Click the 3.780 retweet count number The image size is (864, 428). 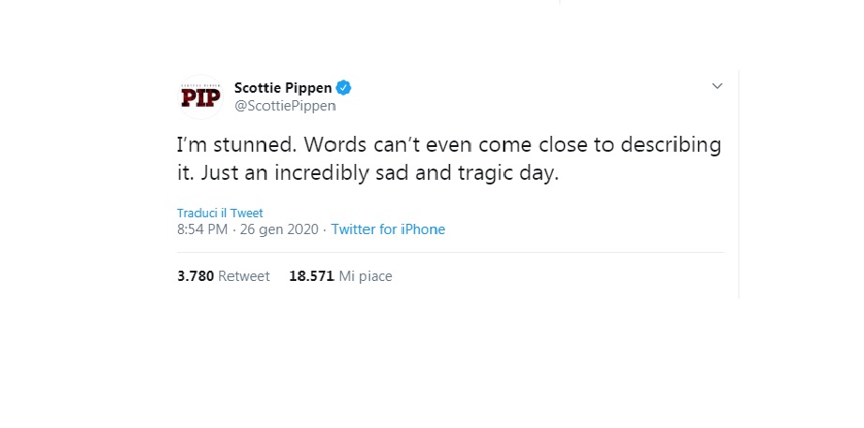(x=195, y=276)
